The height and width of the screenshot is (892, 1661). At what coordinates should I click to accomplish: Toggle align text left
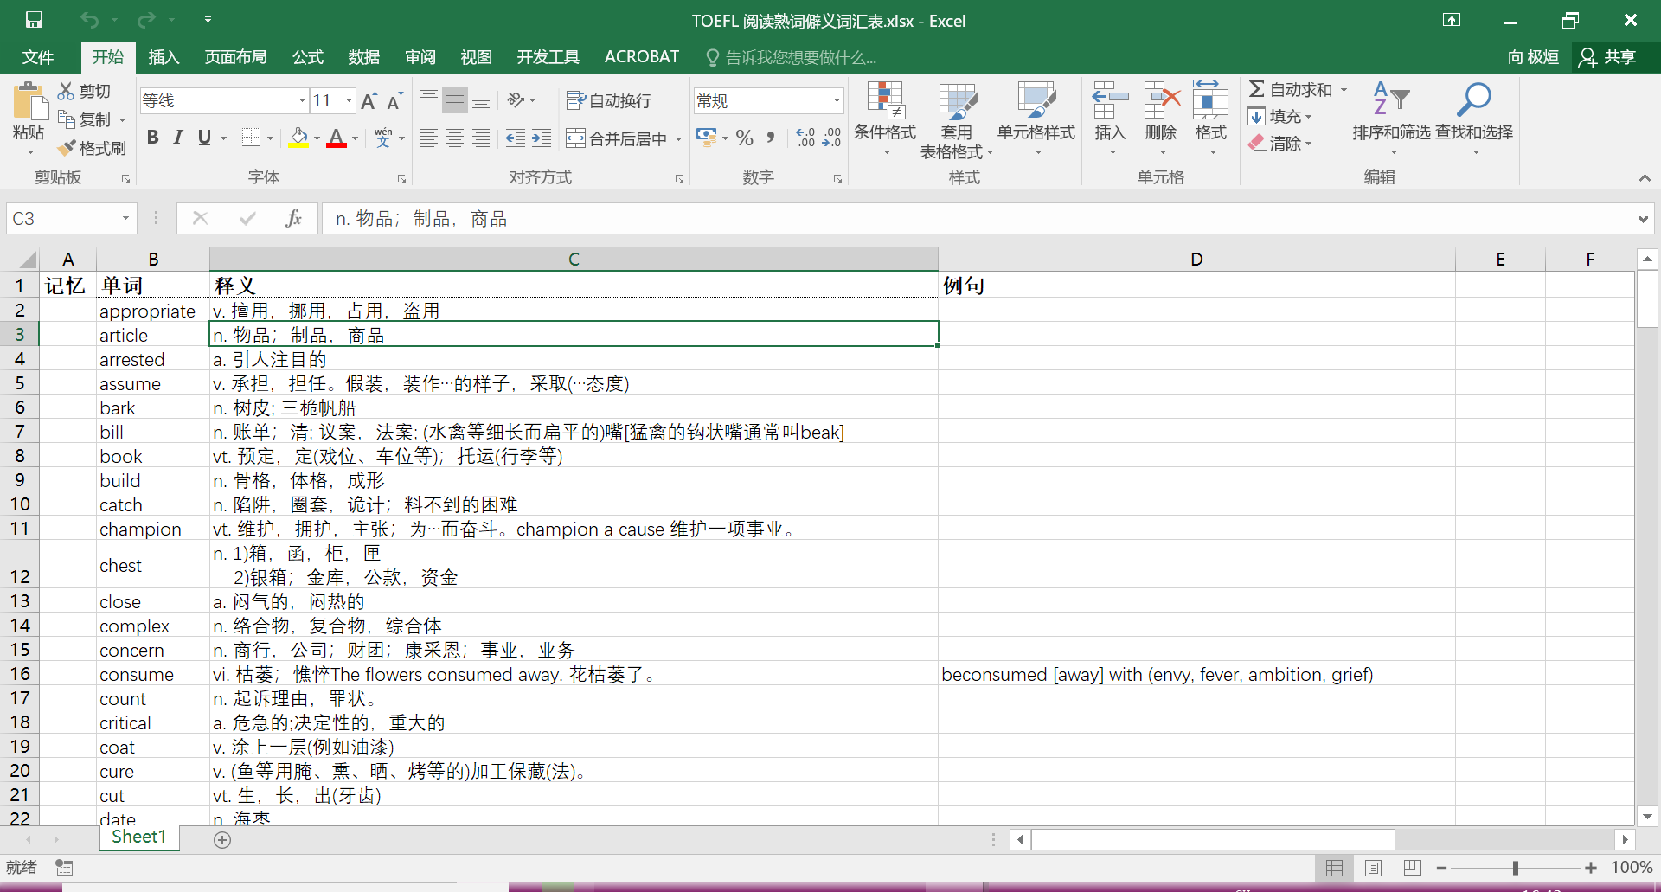(429, 138)
